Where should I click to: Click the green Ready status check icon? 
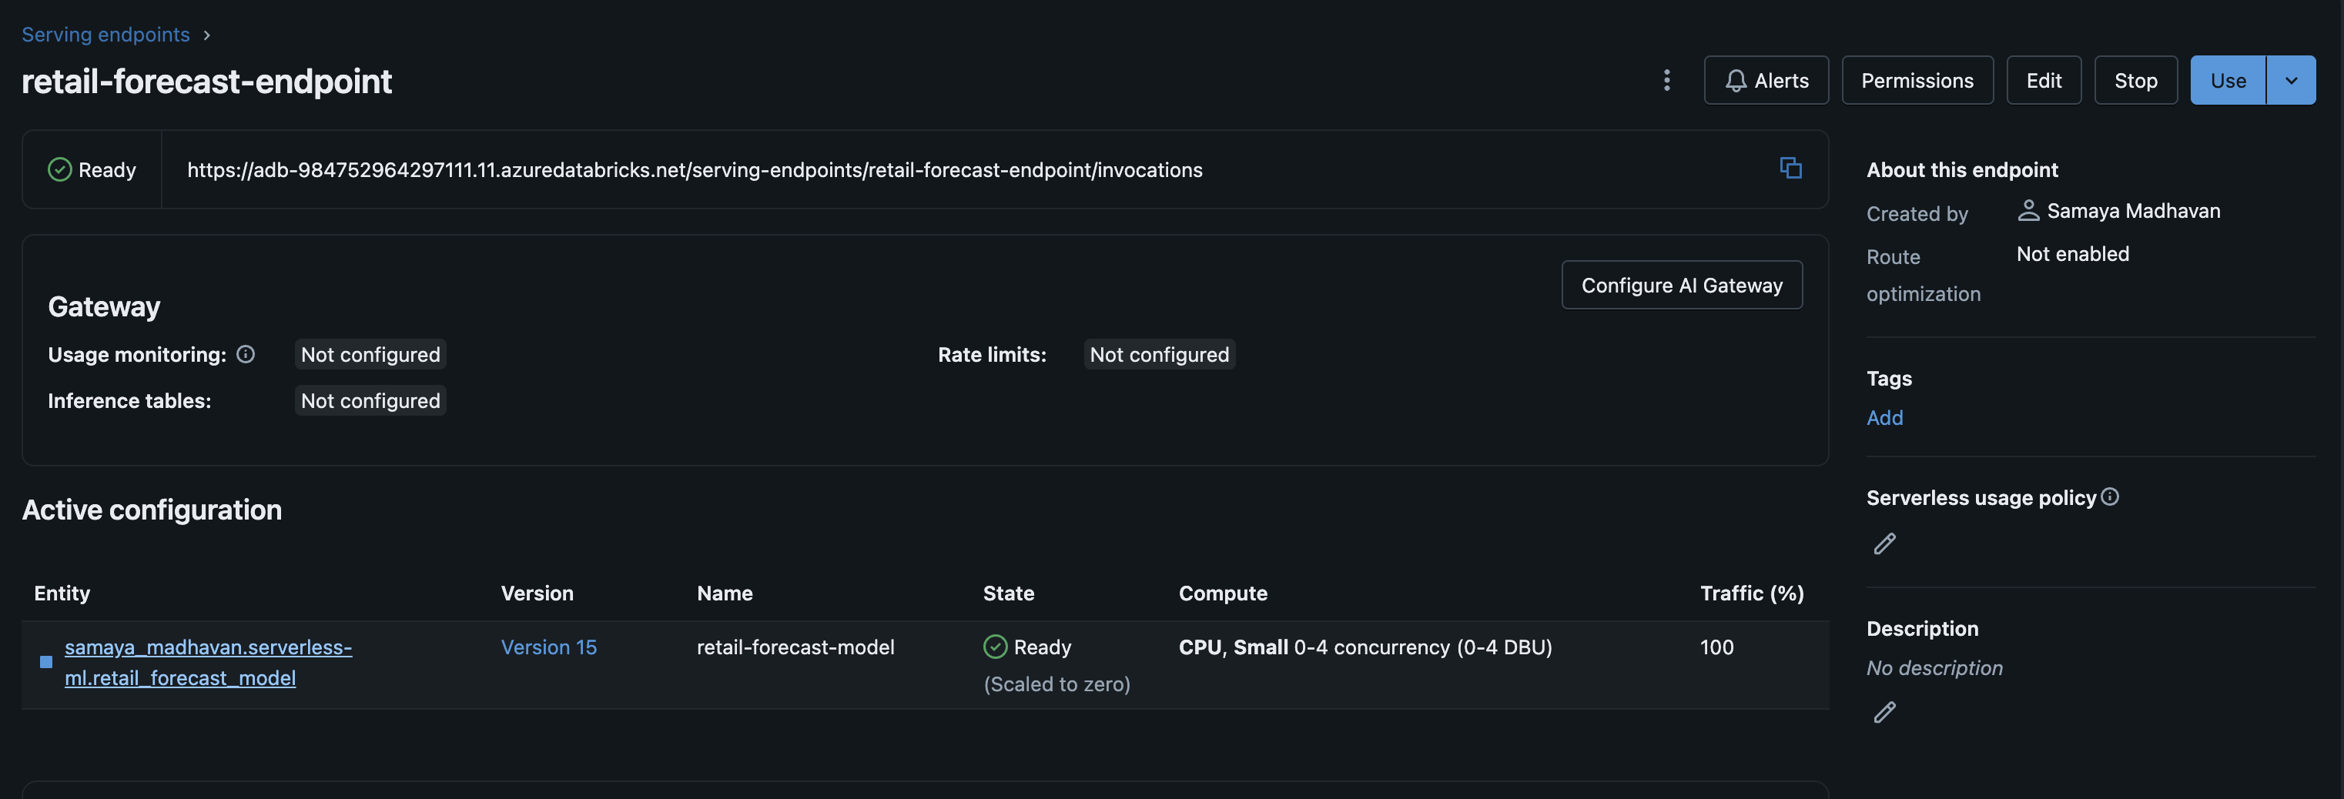[59, 169]
